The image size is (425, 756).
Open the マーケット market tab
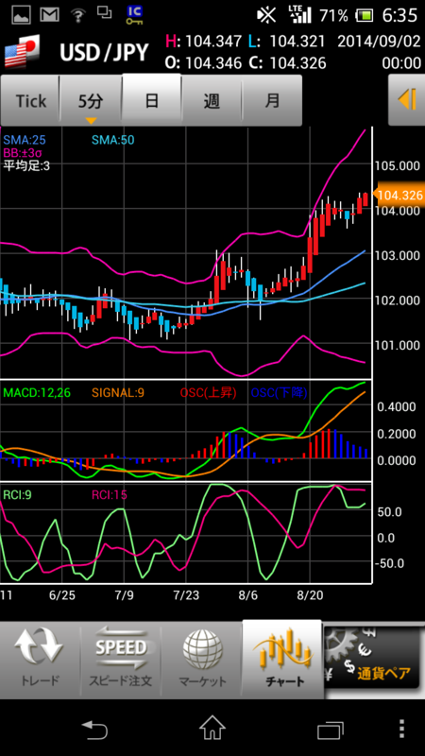point(202,660)
